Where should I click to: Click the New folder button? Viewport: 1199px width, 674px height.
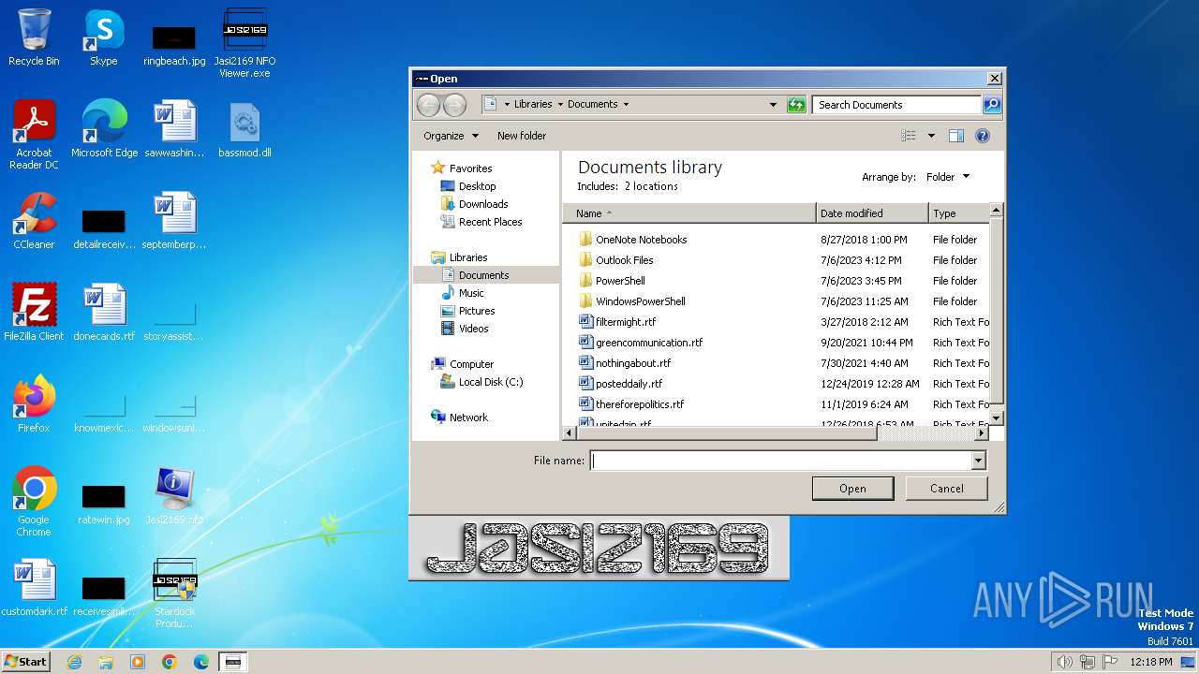point(522,136)
